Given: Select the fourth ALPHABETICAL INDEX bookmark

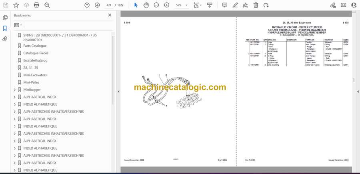Looking at the screenshot, I should click(40, 163).
